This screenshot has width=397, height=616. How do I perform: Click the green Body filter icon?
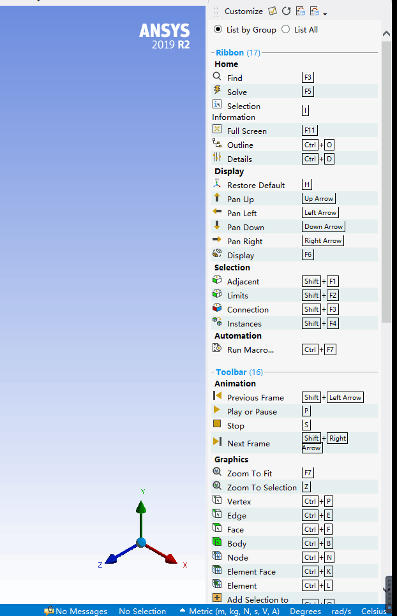click(x=217, y=542)
